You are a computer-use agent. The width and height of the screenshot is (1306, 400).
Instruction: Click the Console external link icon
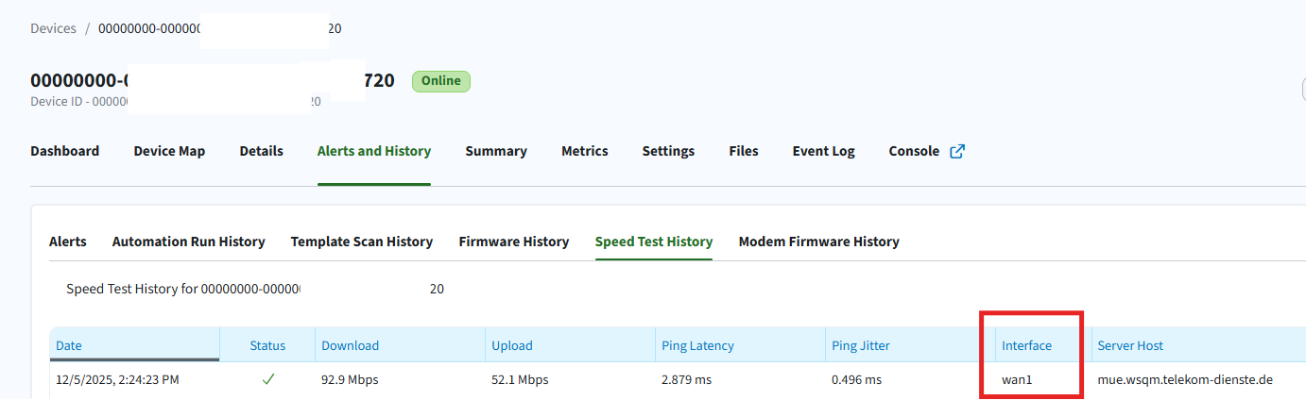[x=956, y=151]
